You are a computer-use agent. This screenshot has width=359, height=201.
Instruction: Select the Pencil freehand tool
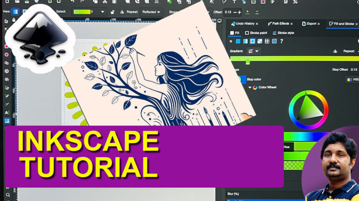7,96
